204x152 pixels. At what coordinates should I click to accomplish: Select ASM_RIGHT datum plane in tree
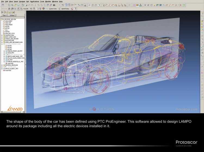[8, 21]
